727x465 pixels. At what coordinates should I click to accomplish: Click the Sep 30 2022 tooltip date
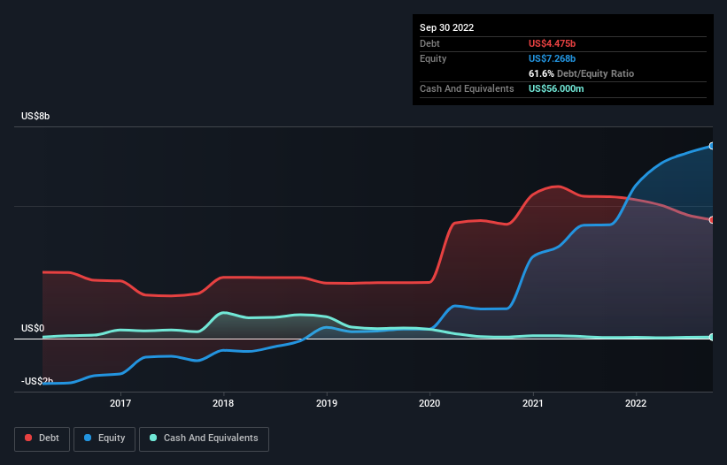(x=446, y=27)
